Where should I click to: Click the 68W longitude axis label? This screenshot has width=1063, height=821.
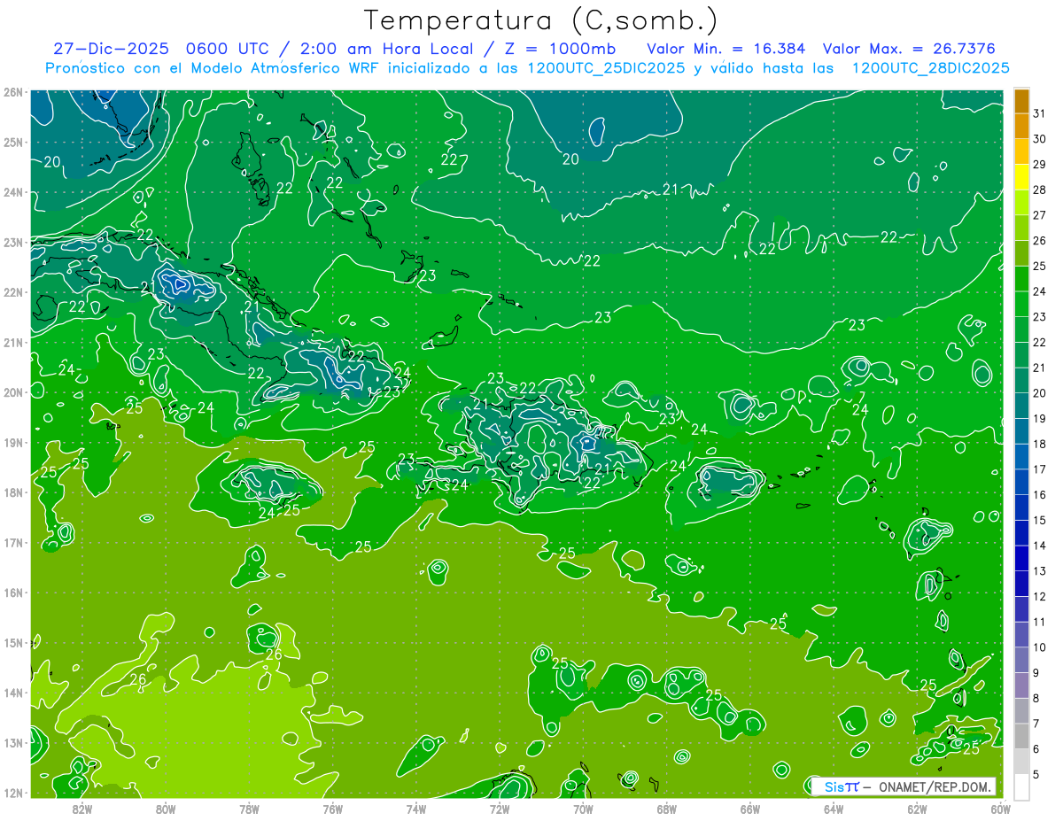[667, 809]
